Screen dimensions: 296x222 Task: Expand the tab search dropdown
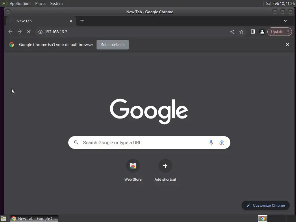pyautogui.click(x=285, y=21)
